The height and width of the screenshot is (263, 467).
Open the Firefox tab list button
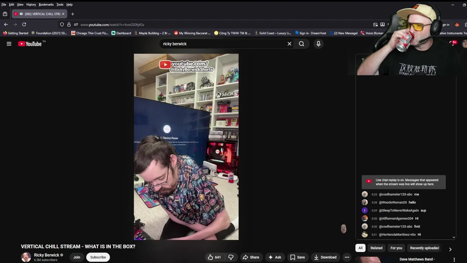tap(5, 14)
